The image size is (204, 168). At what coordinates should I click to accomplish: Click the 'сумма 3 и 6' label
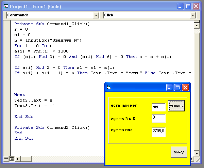point(123,119)
